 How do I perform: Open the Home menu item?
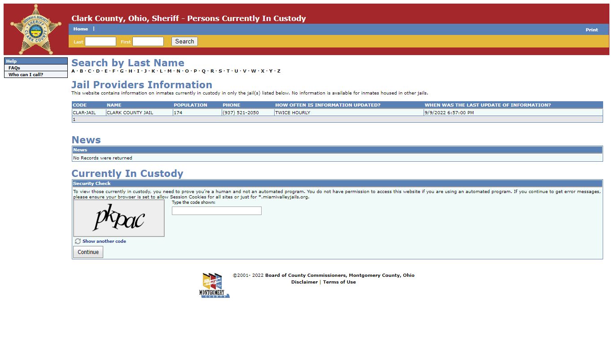tap(81, 29)
